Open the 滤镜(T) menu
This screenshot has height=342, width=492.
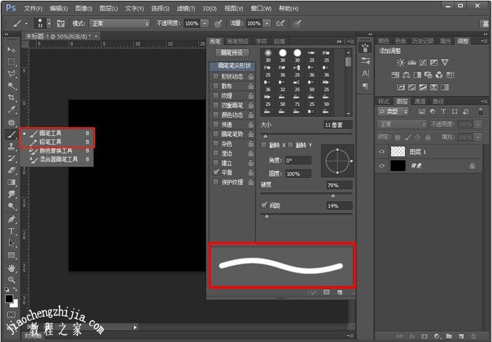tap(186, 8)
